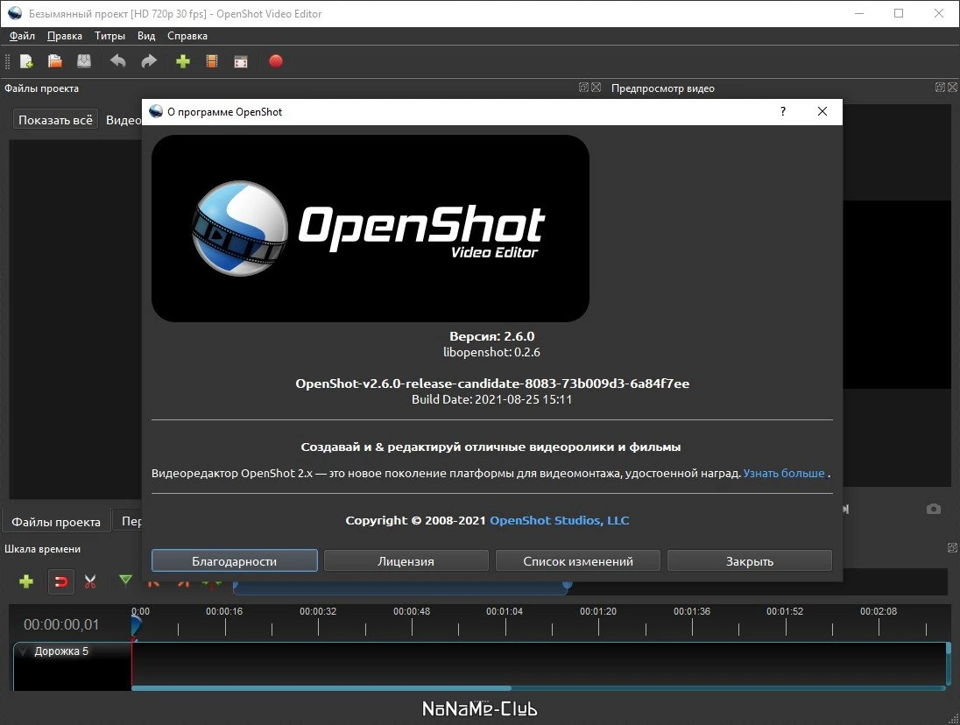960x725 pixels.
Task: Click the Видео filter button
Action: click(x=123, y=120)
